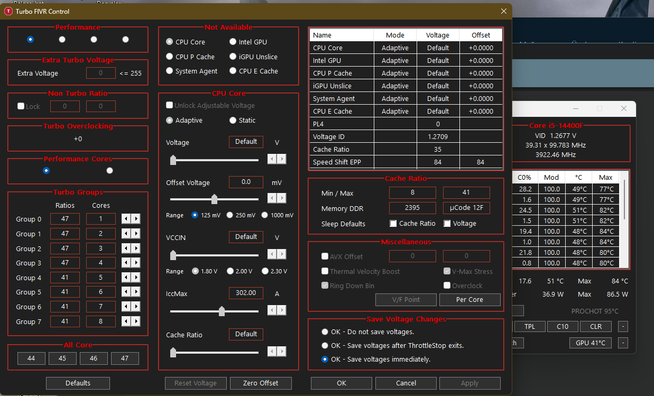Decrease Group 0 ratio with the left arrow

pyautogui.click(x=126, y=219)
